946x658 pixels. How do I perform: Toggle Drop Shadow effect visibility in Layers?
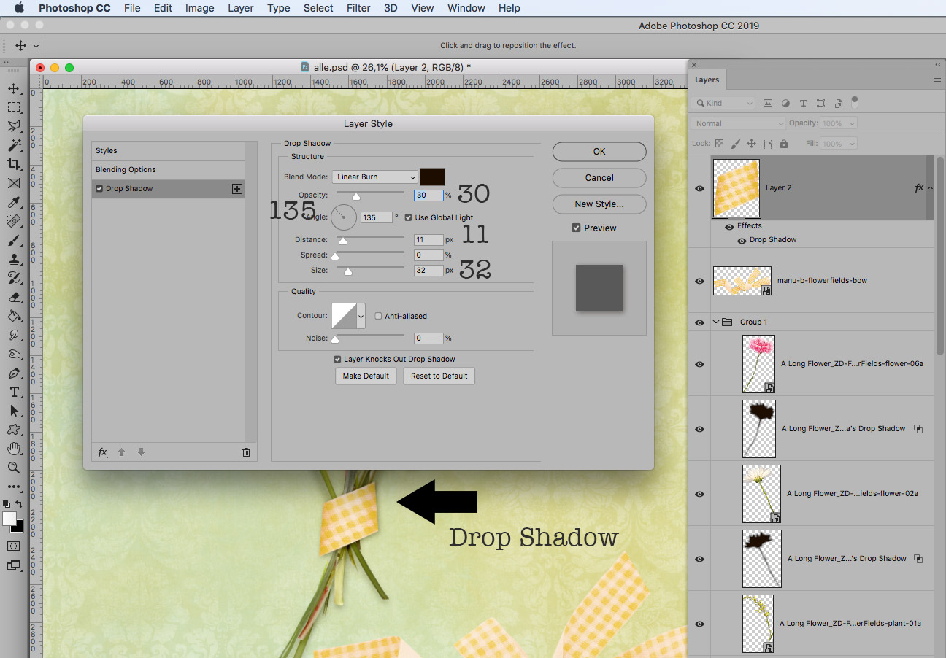pos(742,240)
